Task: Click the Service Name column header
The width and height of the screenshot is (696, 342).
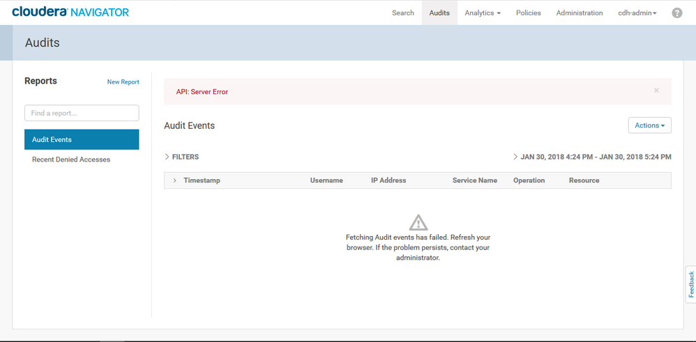Action: coord(474,180)
